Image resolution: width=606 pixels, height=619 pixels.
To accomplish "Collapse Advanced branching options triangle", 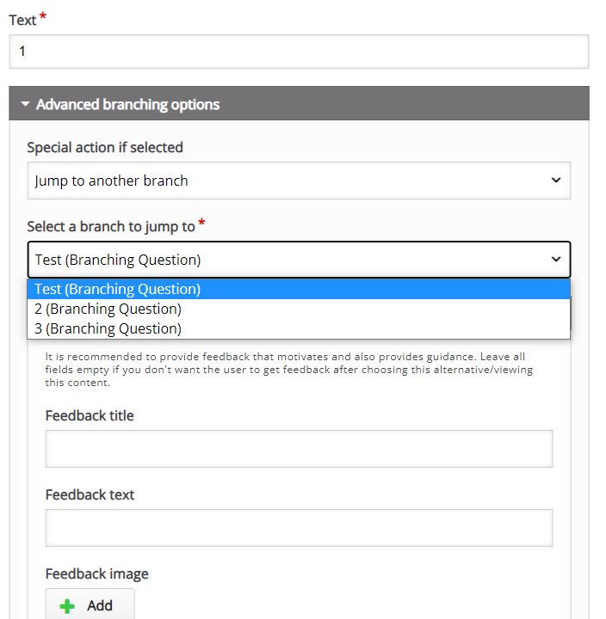I will pyautogui.click(x=25, y=104).
